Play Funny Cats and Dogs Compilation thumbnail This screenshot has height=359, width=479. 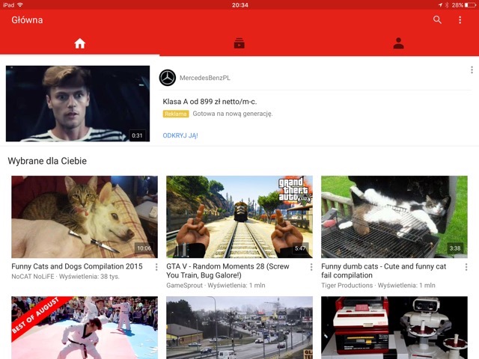pos(85,217)
